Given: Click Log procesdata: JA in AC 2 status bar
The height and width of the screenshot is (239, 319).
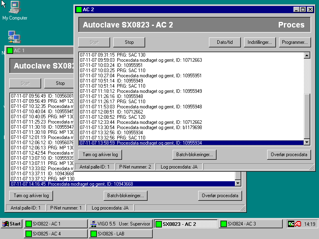Looking at the screenshot, I should (179, 167).
